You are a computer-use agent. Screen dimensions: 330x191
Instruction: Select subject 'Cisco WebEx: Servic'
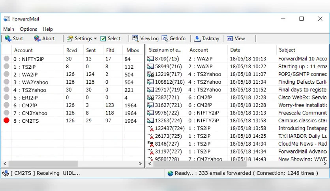302,97
